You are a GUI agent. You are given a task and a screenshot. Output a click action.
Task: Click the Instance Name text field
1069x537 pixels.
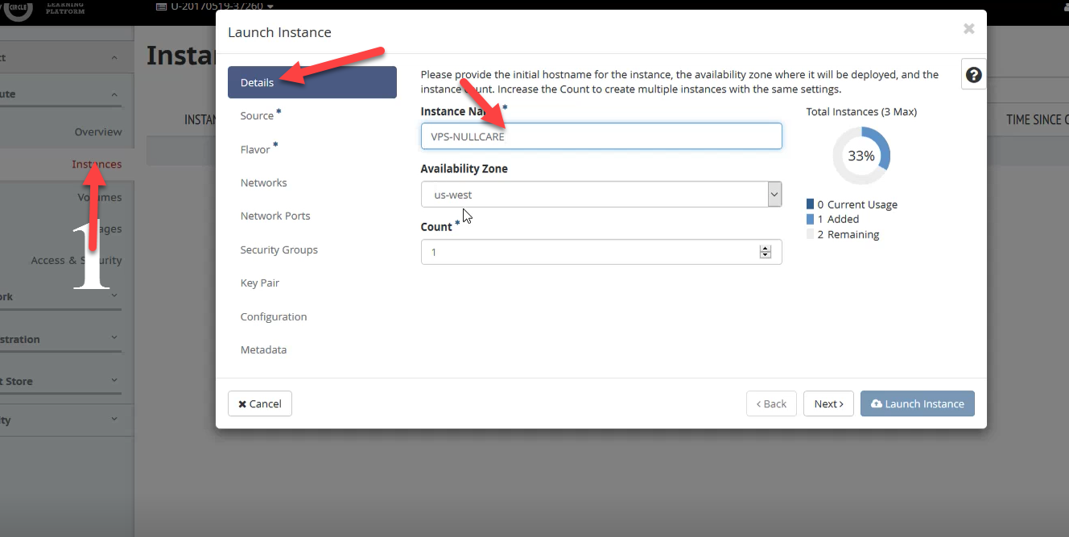pyautogui.click(x=601, y=136)
